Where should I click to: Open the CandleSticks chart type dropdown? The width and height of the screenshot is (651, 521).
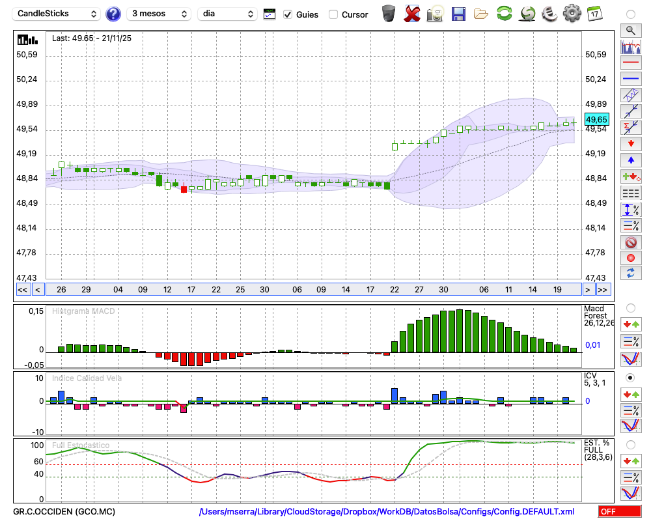click(x=57, y=14)
